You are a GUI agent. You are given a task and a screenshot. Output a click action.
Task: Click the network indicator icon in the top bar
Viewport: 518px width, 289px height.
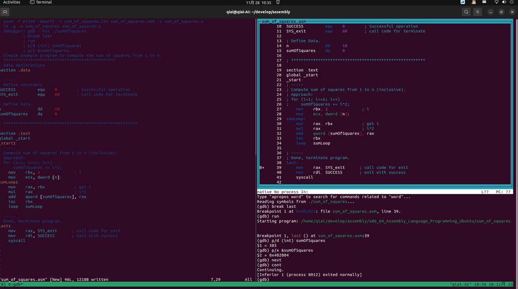[x=497, y=2]
